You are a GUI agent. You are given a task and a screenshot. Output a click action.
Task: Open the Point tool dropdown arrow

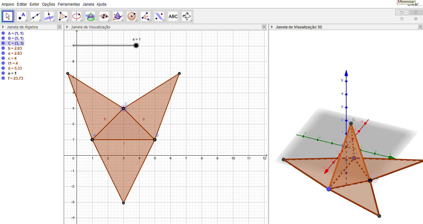(26, 21)
